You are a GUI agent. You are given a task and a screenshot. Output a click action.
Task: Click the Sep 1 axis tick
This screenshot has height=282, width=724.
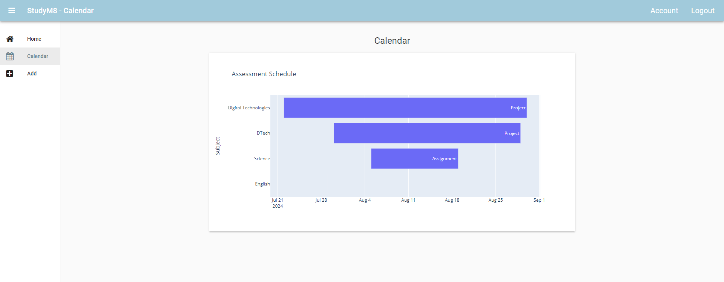539,200
